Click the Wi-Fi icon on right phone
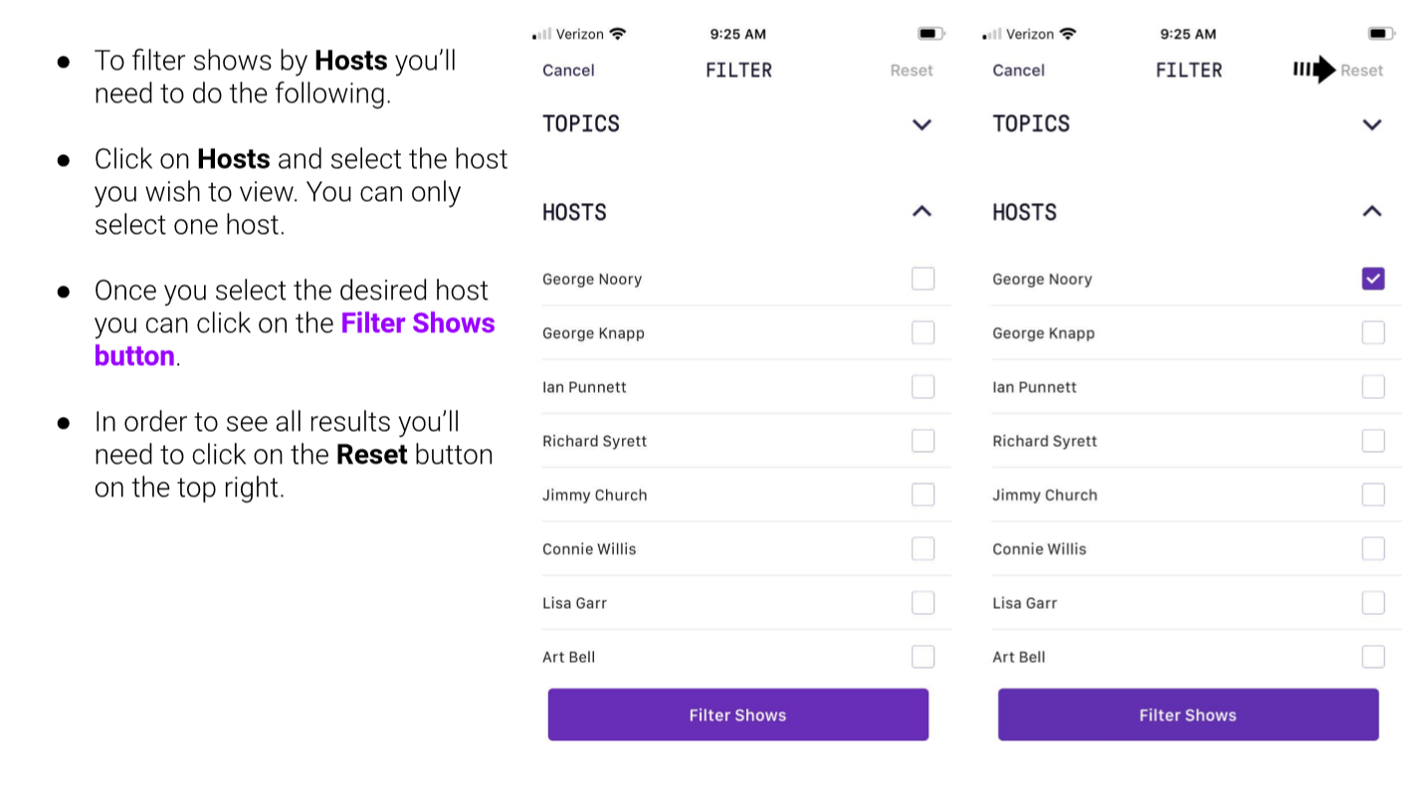 1068,34
